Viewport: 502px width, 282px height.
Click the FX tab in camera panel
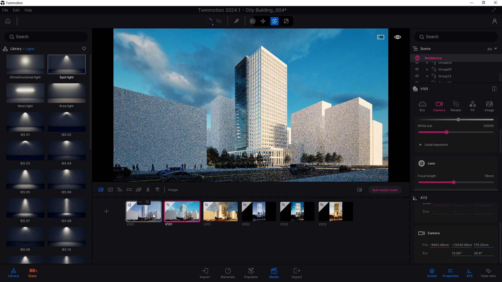point(472,106)
